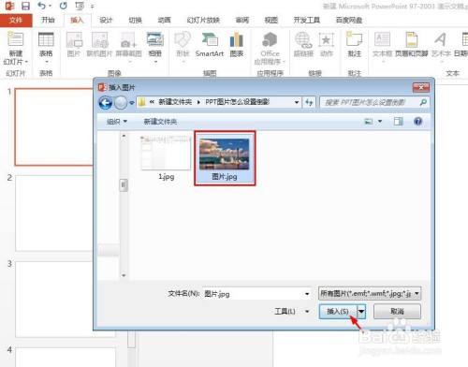The height and width of the screenshot is (367, 468).
Task: Open the Organize (组织) dropdown
Action: [x=117, y=122]
